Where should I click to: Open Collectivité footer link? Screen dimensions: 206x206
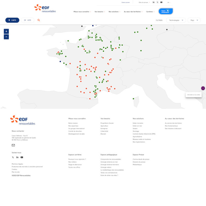pyautogui.click(x=104, y=131)
